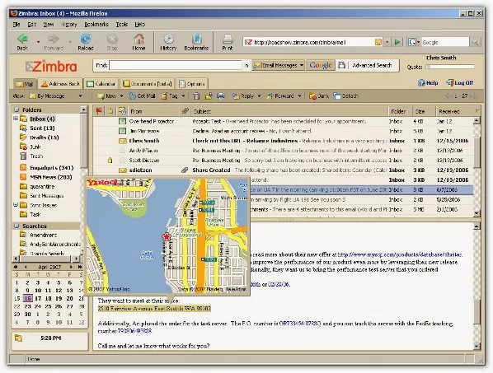This screenshot has height=373, width=493.
Task: Click the flag column header icon
Action: click(x=99, y=111)
